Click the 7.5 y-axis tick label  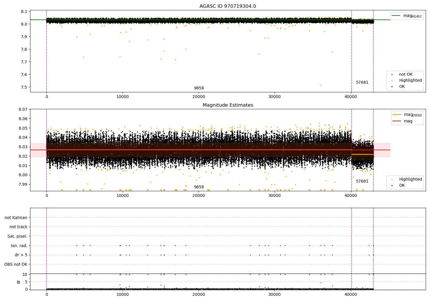pos(24,87)
